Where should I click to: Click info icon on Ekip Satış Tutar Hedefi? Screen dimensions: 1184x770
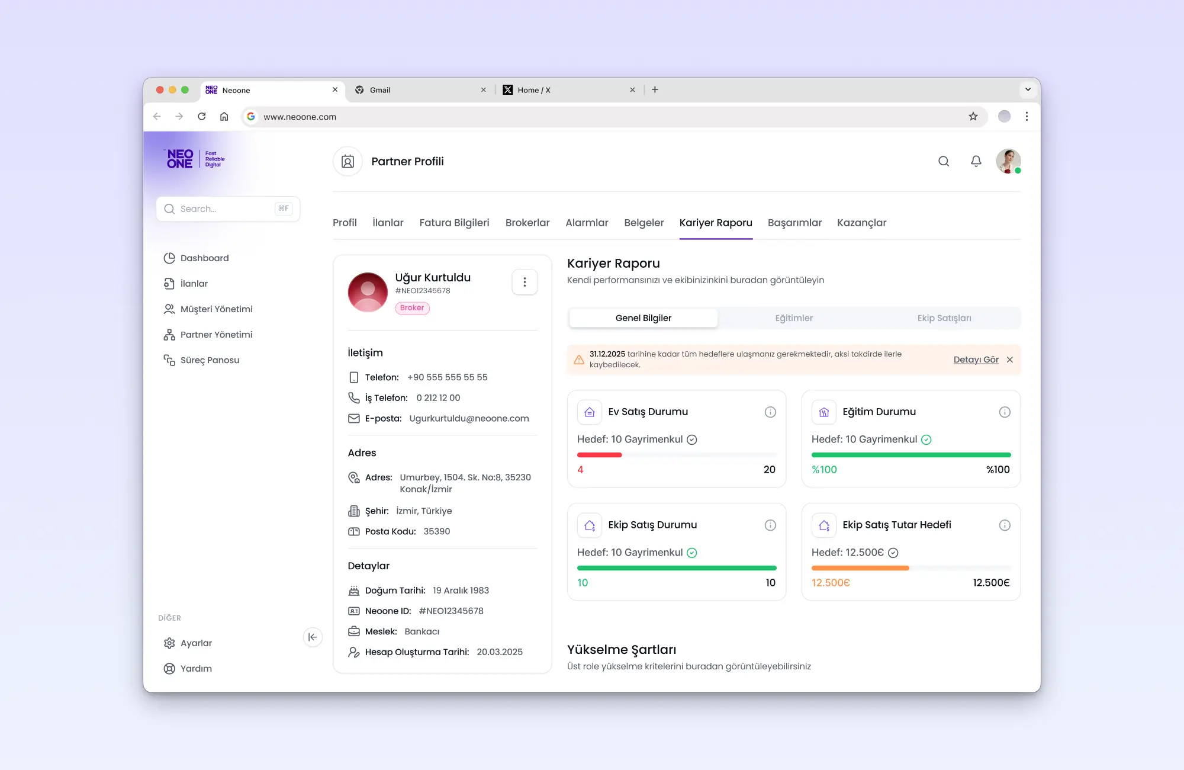(1004, 525)
